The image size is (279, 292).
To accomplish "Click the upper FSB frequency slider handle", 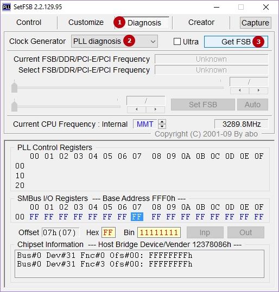I will (x=14, y=87).
